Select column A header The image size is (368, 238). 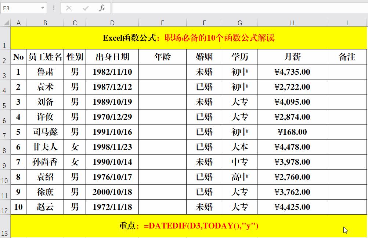(x=19, y=22)
